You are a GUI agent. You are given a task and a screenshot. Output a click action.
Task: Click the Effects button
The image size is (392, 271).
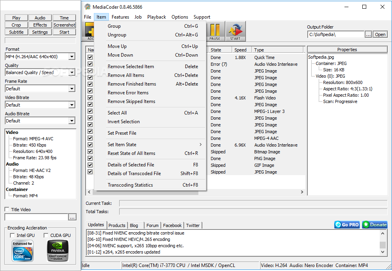click(x=40, y=25)
